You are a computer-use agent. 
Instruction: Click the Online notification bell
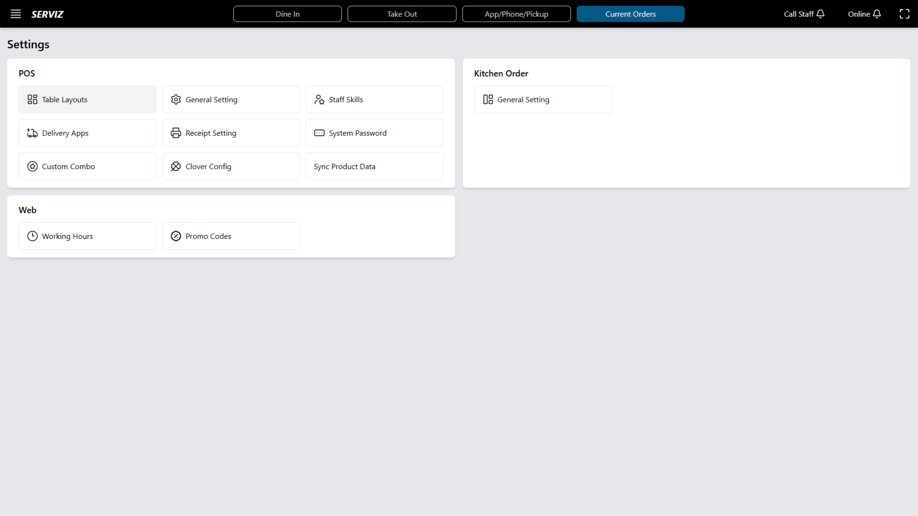(877, 14)
